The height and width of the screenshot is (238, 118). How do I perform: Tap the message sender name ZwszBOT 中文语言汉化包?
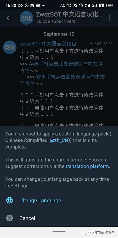click(x=48, y=44)
